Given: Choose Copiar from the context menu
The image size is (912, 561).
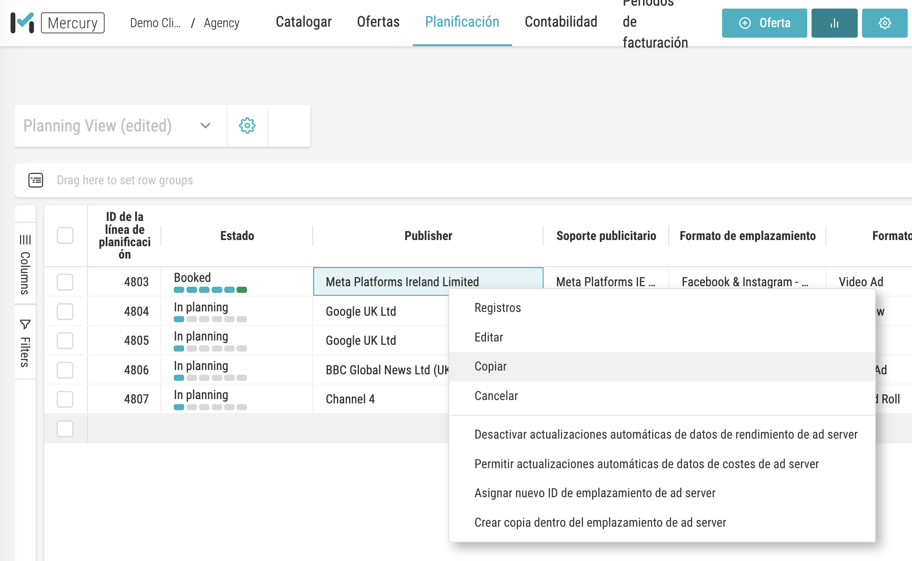Looking at the screenshot, I should click(662, 366).
